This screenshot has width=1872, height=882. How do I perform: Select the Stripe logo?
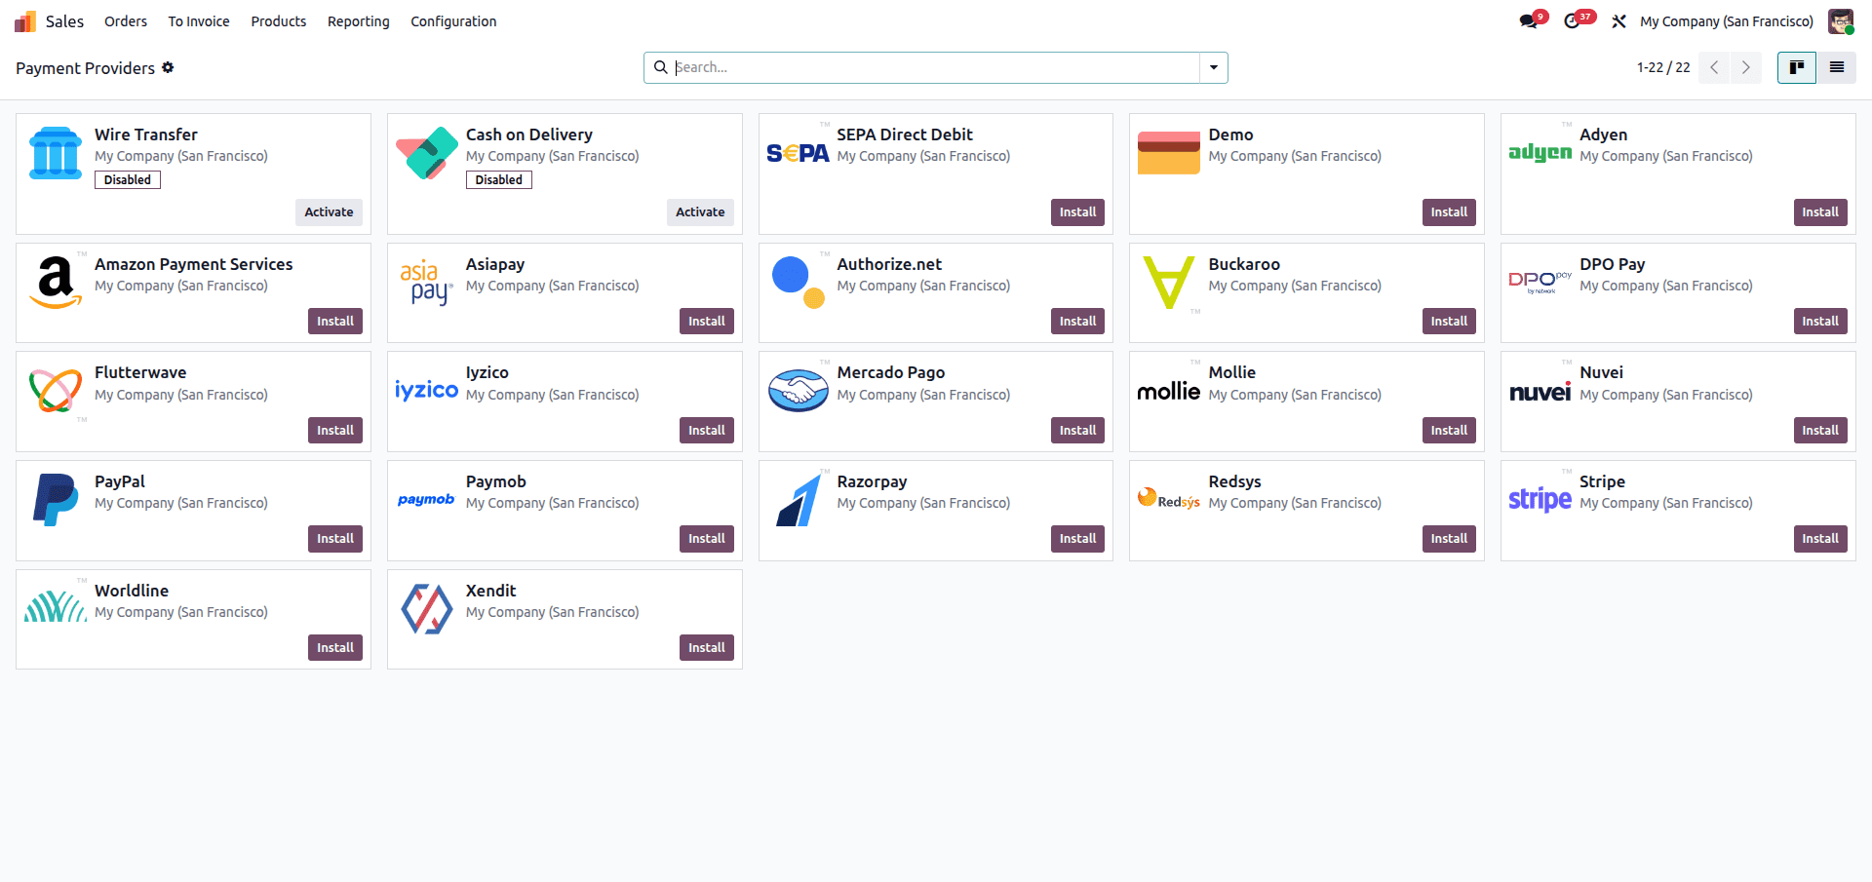click(1540, 499)
